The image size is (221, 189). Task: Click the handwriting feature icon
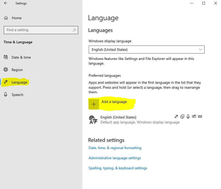click(x=194, y=116)
